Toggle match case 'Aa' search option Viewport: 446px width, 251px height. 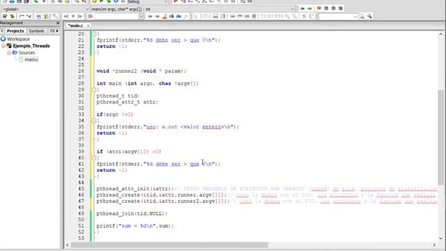point(178,16)
